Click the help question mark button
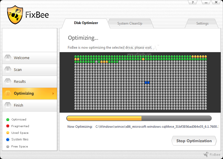The height and width of the screenshot is (159, 223). [193, 2]
